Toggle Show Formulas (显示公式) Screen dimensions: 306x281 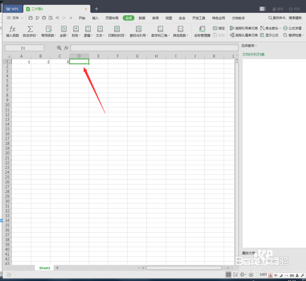[269, 35]
